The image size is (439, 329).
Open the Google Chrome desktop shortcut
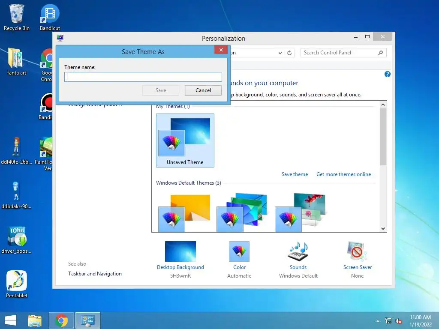pyautogui.click(x=47, y=65)
